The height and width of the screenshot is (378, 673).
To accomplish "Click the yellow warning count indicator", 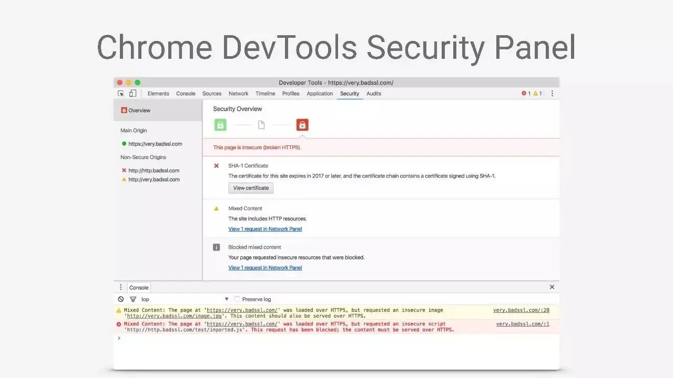I will (x=537, y=93).
